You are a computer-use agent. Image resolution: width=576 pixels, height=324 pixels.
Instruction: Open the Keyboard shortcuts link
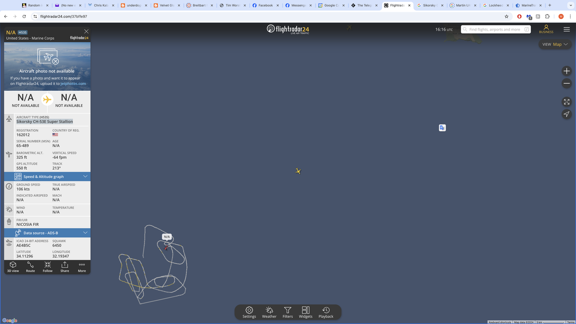click(x=500, y=322)
